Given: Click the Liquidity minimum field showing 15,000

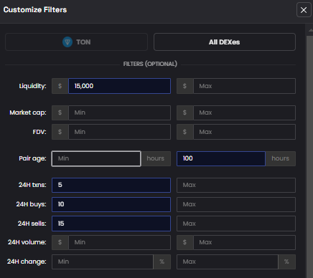Looking at the screenshot, I should pyautogui.click(x=119, y=86).
